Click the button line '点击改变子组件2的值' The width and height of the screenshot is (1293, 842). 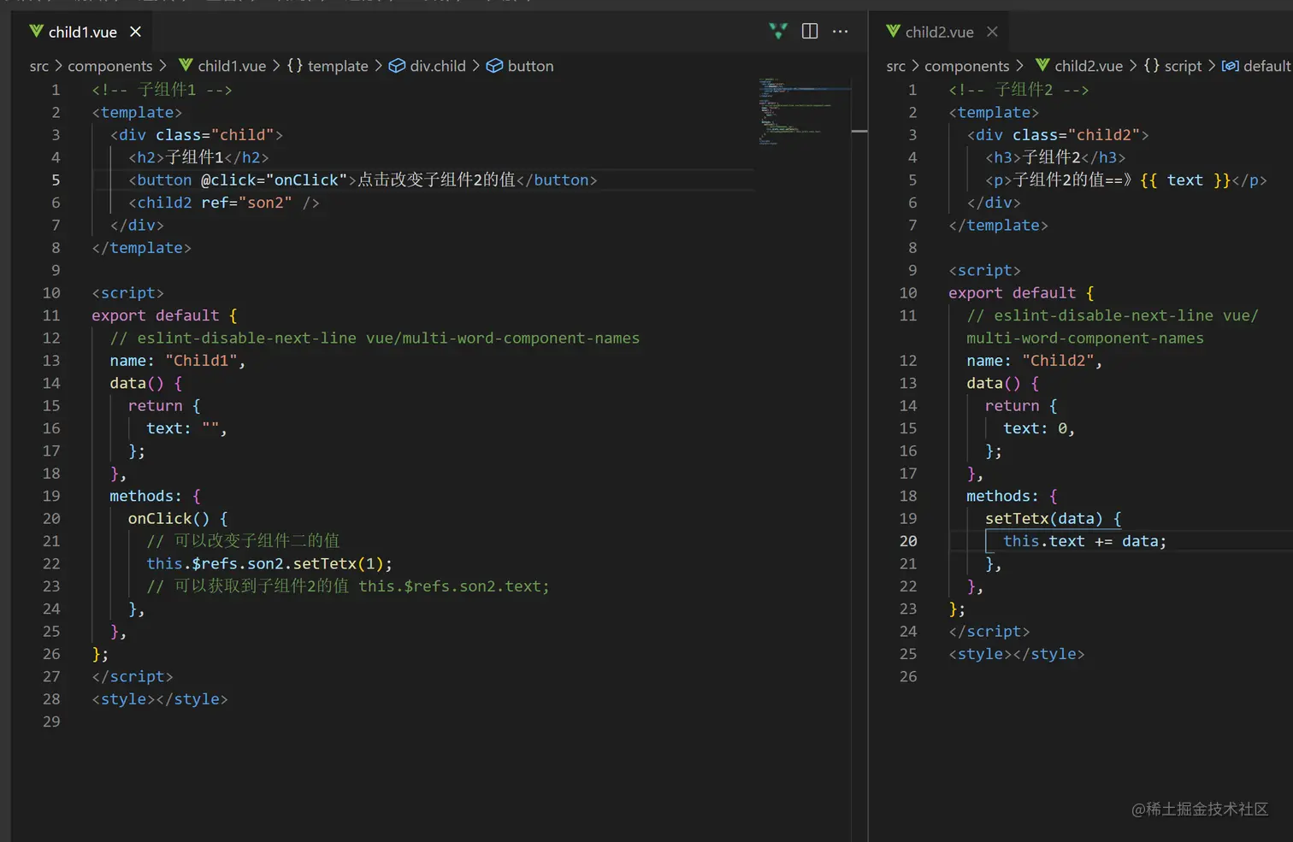(363, 180)
